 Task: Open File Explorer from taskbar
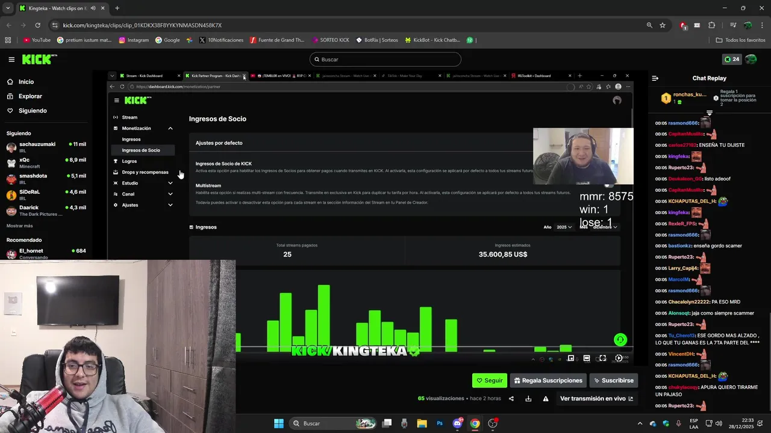422,423
